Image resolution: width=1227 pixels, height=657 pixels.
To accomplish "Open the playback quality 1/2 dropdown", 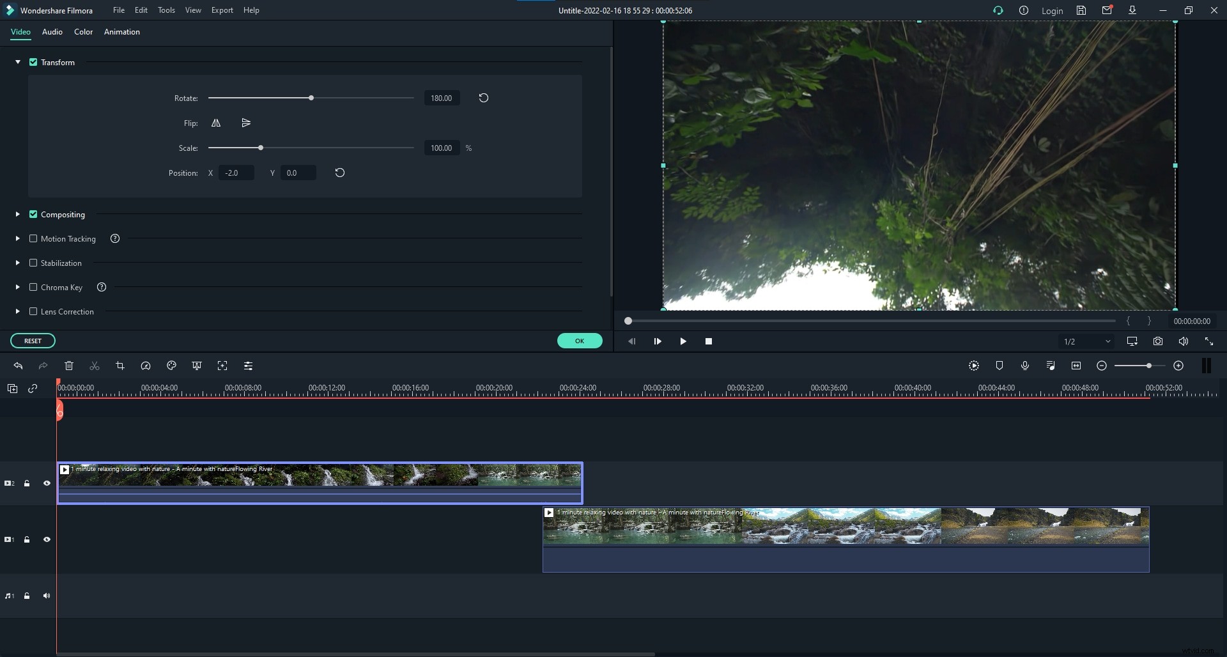I will 1086,341.
